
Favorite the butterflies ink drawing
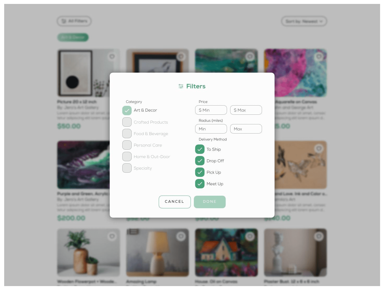click(319, 149)
